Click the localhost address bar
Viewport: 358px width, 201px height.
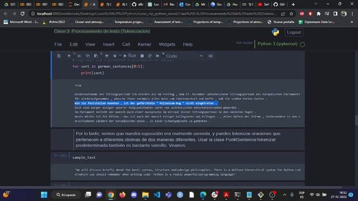157,13
